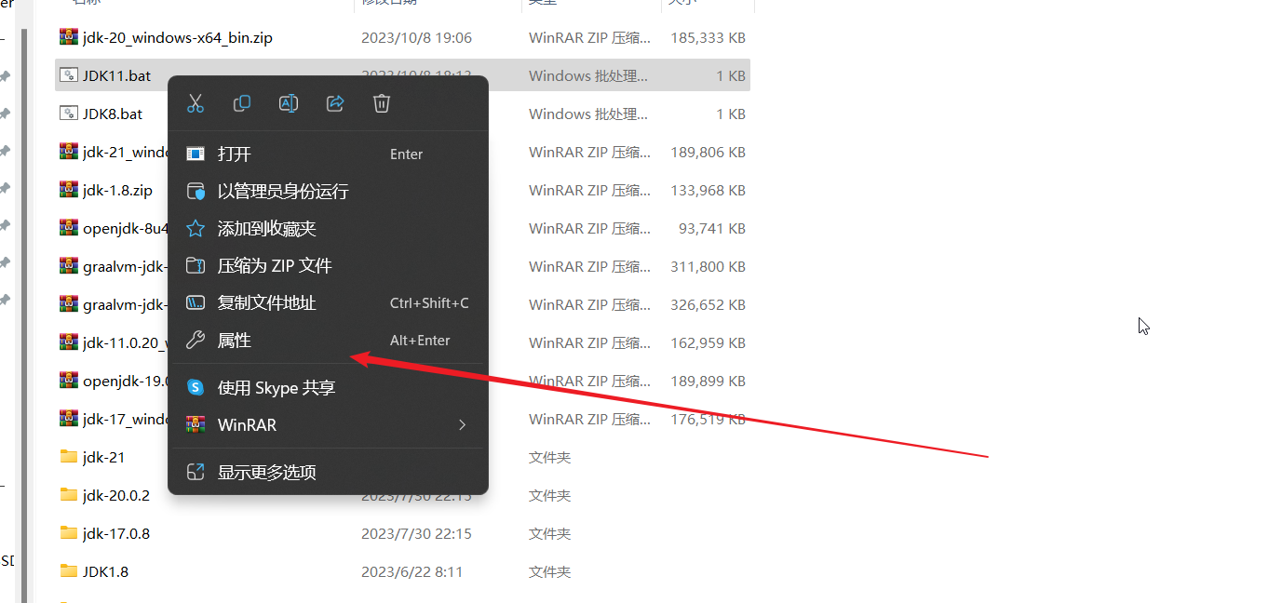Click the 133,968 KB size cell
The image size is (1282, 603).
(708, 190)
